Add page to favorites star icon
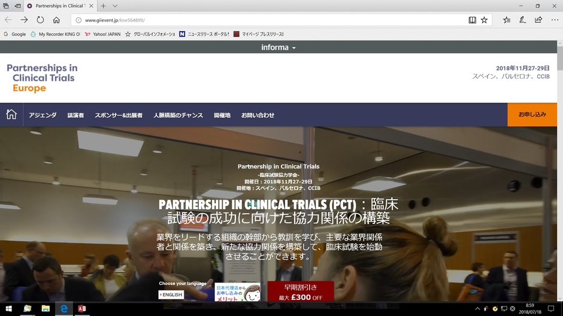Image resolution: width=563 pixels, height=316 pixels. coord(485,20)
